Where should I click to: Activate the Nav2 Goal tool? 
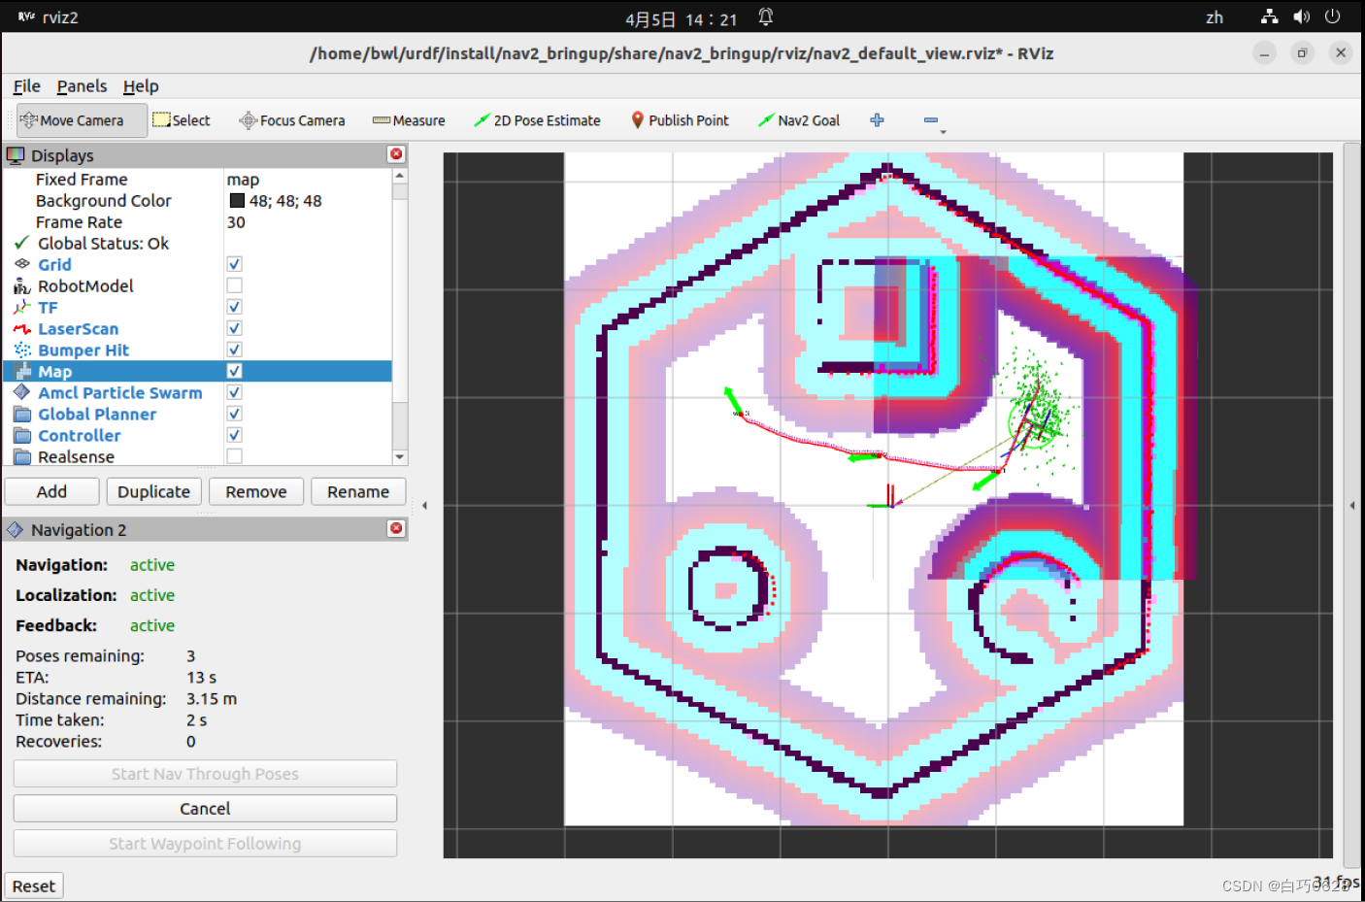[799, 120]
